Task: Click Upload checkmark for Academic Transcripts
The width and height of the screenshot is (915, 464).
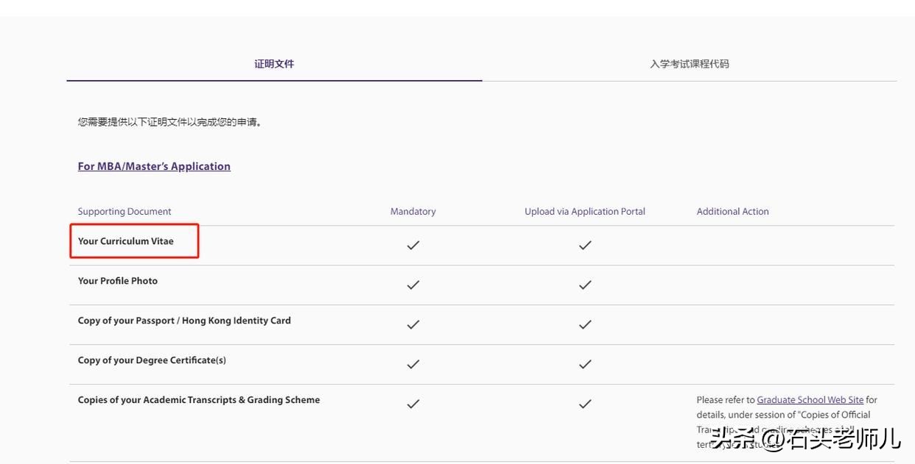Action: [585, 404]
